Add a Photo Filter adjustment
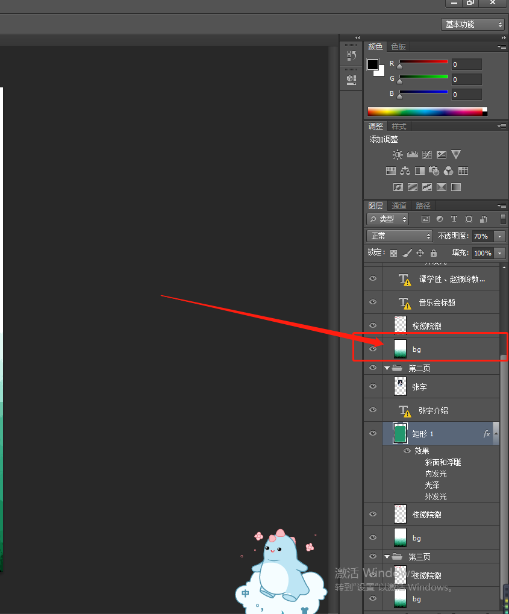Viewport: 509px width, 614px height. pos(434,171)
